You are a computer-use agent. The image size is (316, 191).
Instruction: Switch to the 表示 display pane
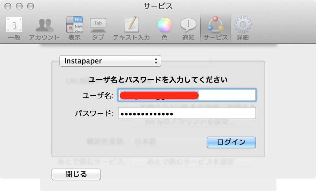(74, 29)
